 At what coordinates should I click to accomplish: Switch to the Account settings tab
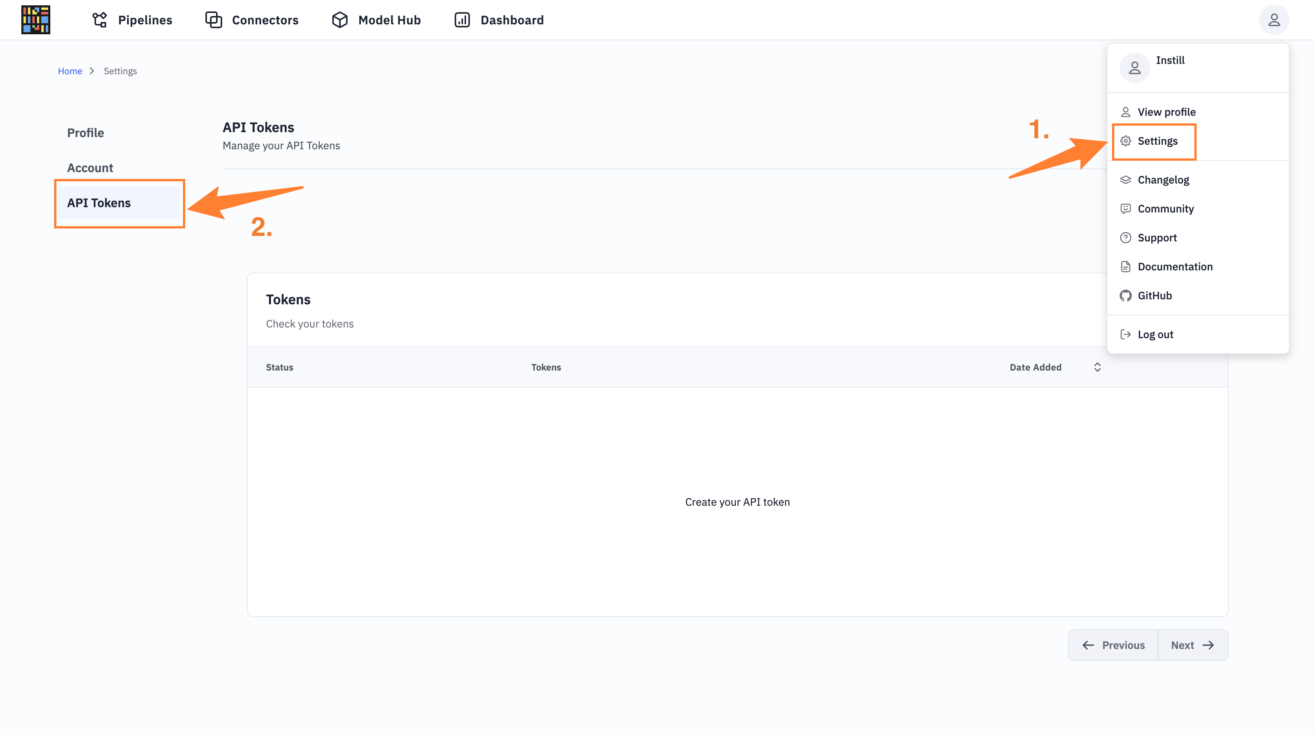tap(90, 168)
